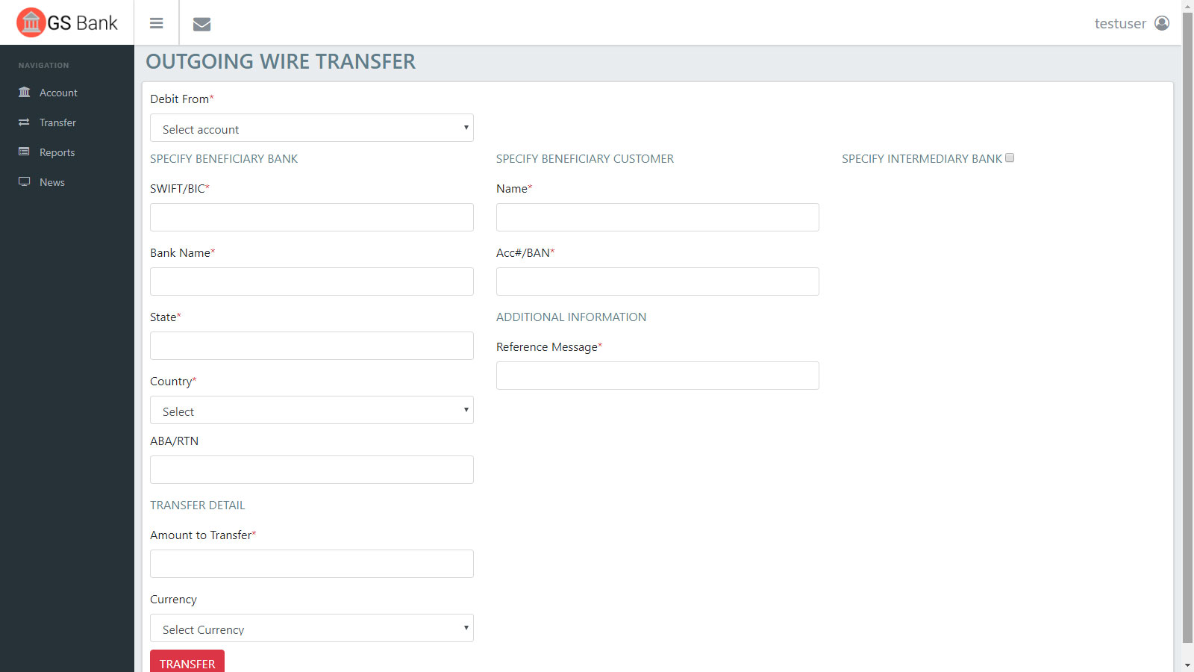Focus the SWIFT/BIC input field

[x=311, y=217]
